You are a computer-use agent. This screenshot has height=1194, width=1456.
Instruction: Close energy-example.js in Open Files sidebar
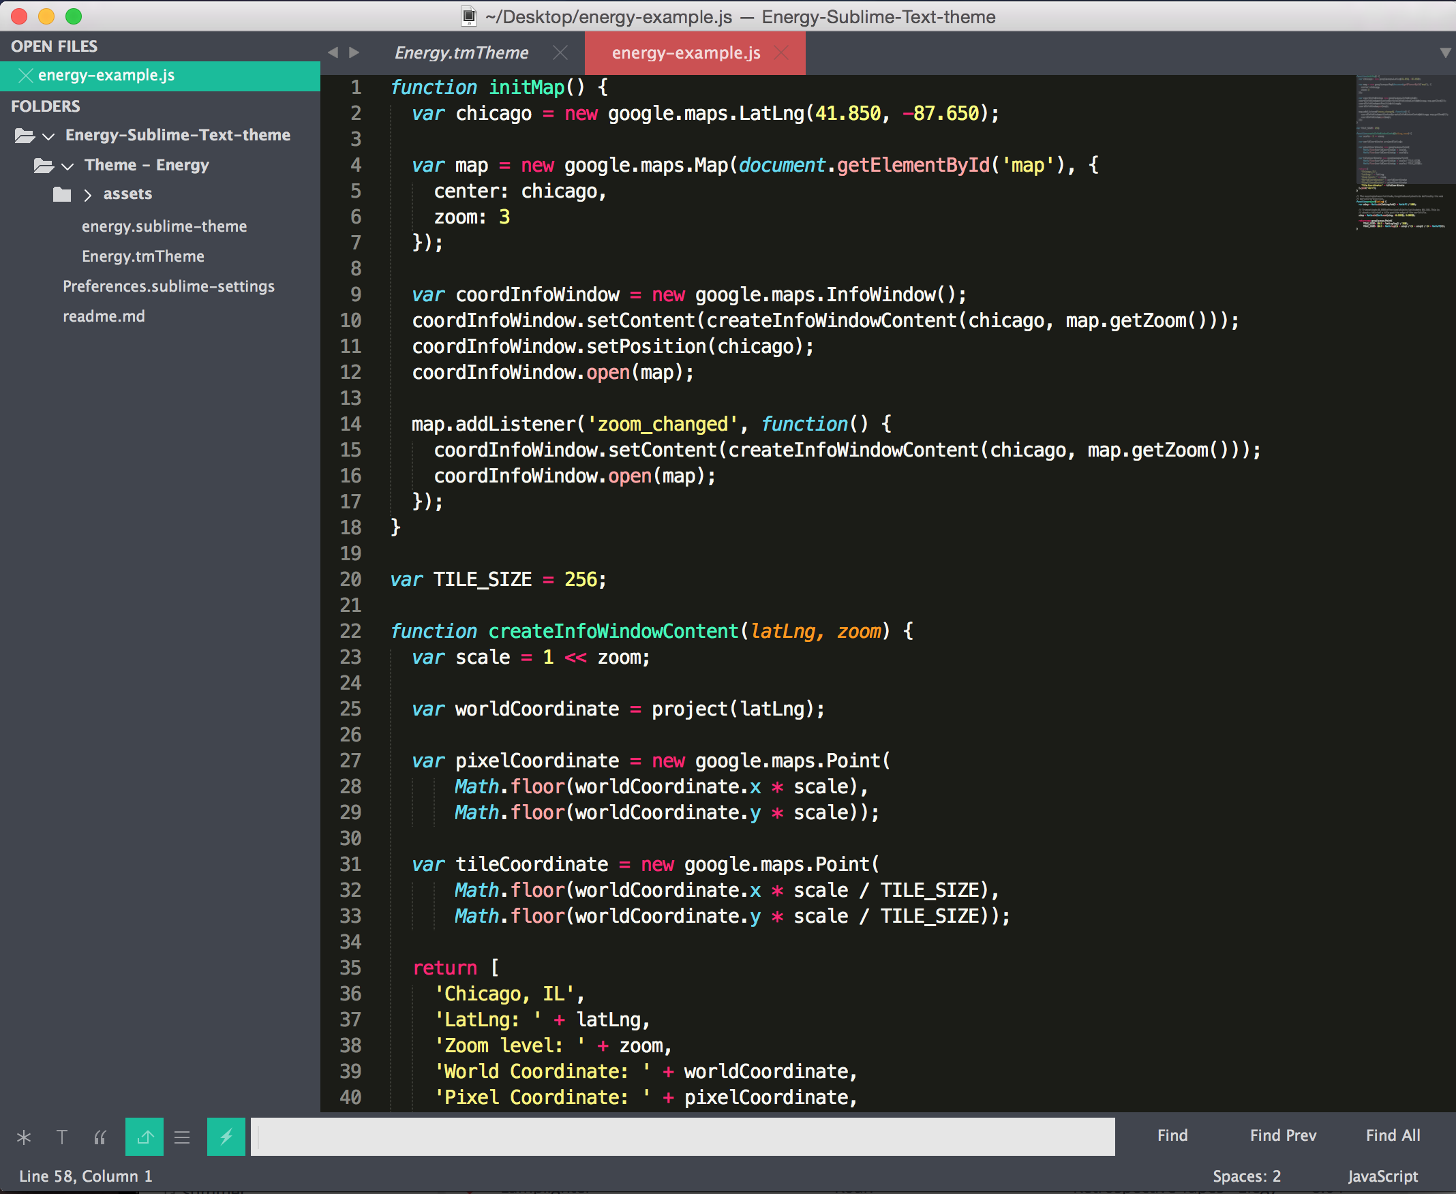[25, 76]
